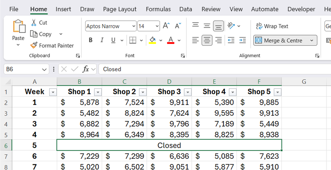
Task: Open the Shop 4 column filter
Action: (233, 92)
